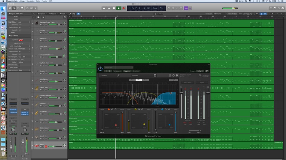The width and height of the screenshot is (286, 160).
Task: Click the Rewind transport button
Action: pyautogui.click(x=104, y=8)
